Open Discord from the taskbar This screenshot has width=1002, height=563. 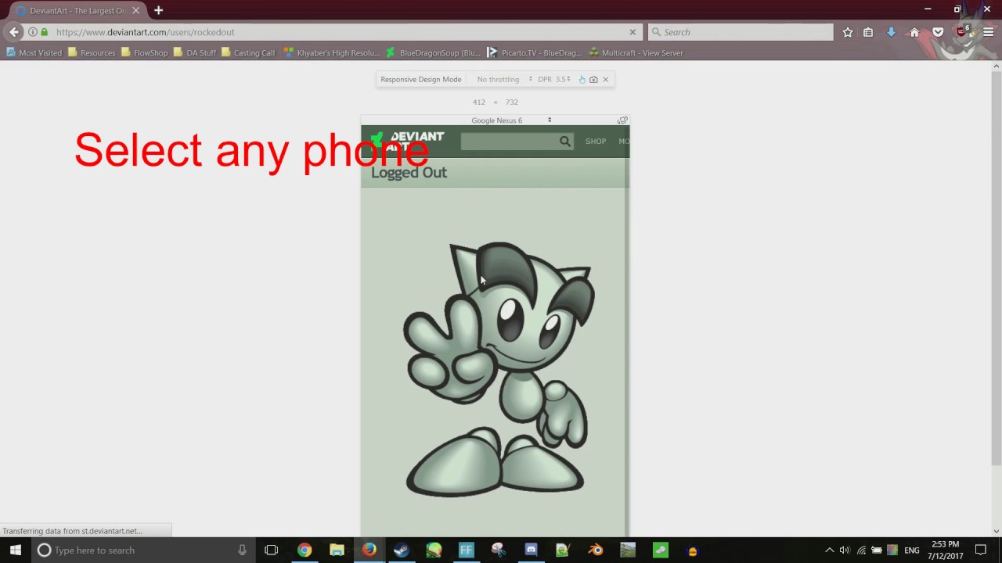click(531, 550)
